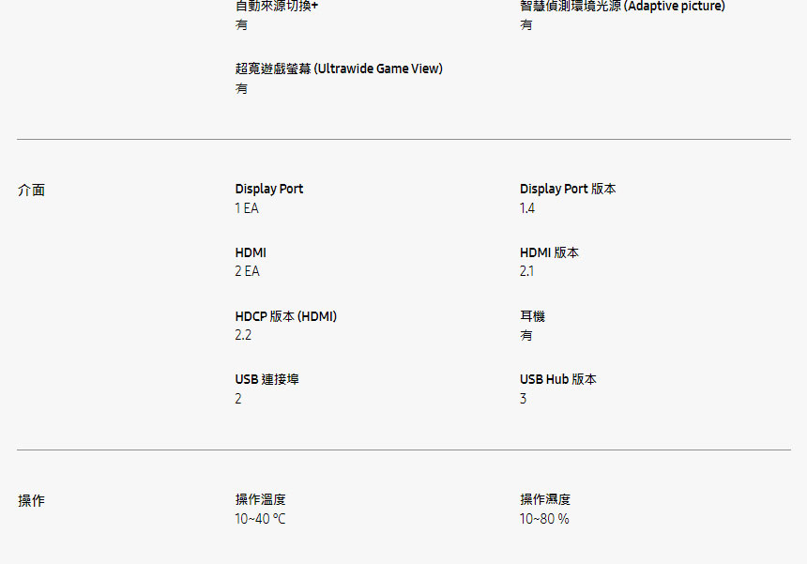Click the HDCP 版本 (HDMI) label
This screenshot has height=564, width=807.
(285, 316)
